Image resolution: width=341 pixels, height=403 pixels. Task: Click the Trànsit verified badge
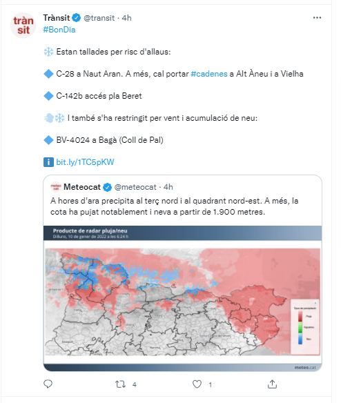pyautogui.click(x=77, y=18)
